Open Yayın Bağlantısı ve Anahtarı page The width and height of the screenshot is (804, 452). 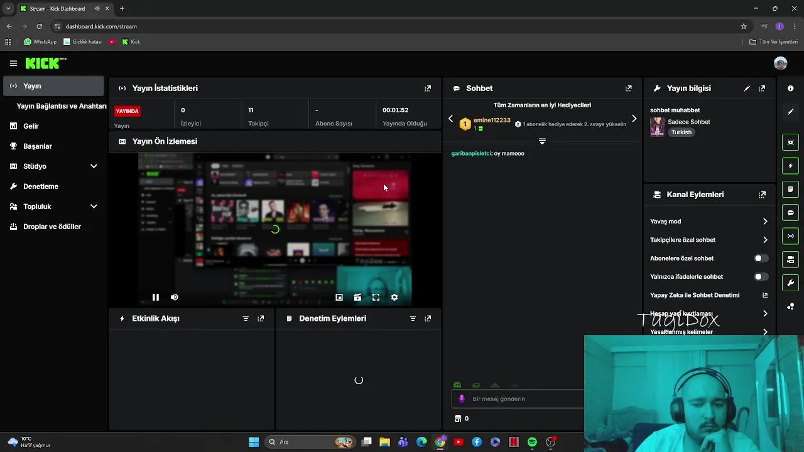[62, 106]
